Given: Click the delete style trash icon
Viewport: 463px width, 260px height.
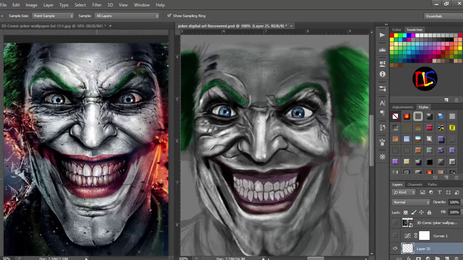Looking at the screenshot, I should 456,177.
